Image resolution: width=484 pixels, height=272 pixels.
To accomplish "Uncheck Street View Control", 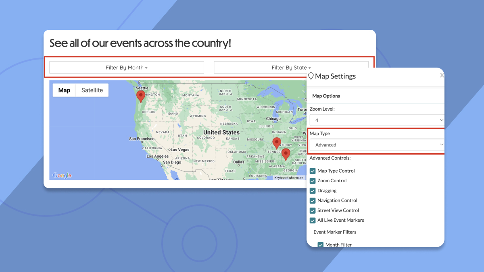I will pyautogui.click(x=312, y=210).
